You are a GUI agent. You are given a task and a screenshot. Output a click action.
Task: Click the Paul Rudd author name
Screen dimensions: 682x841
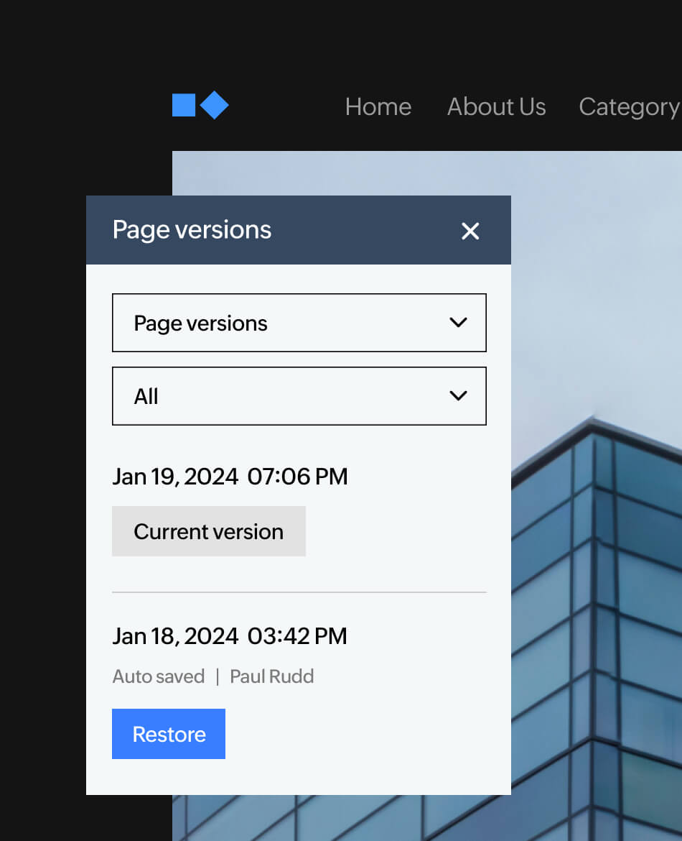(x=271, y=676)
